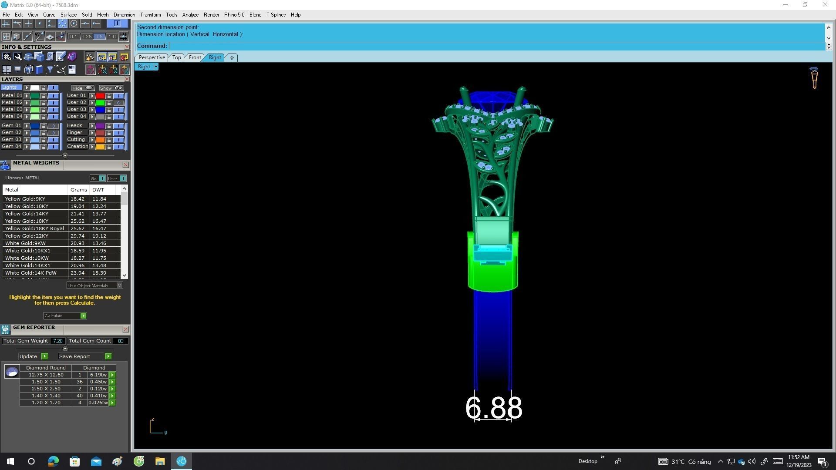Click the Heads layer purple color swatch
Viewport: 836px width, 470px height.
(100, 126)
